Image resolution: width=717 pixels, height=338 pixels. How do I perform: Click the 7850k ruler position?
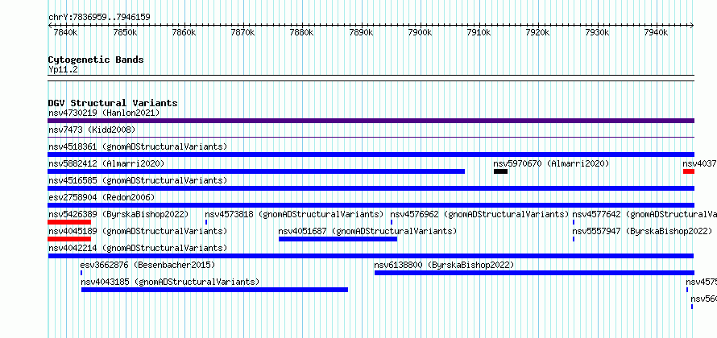coord(125,32)
